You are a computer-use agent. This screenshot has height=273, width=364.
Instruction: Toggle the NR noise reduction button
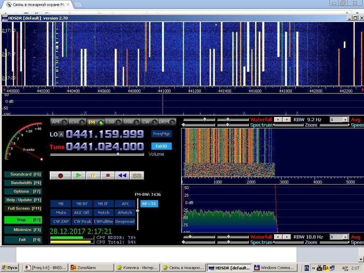(61, 204)
